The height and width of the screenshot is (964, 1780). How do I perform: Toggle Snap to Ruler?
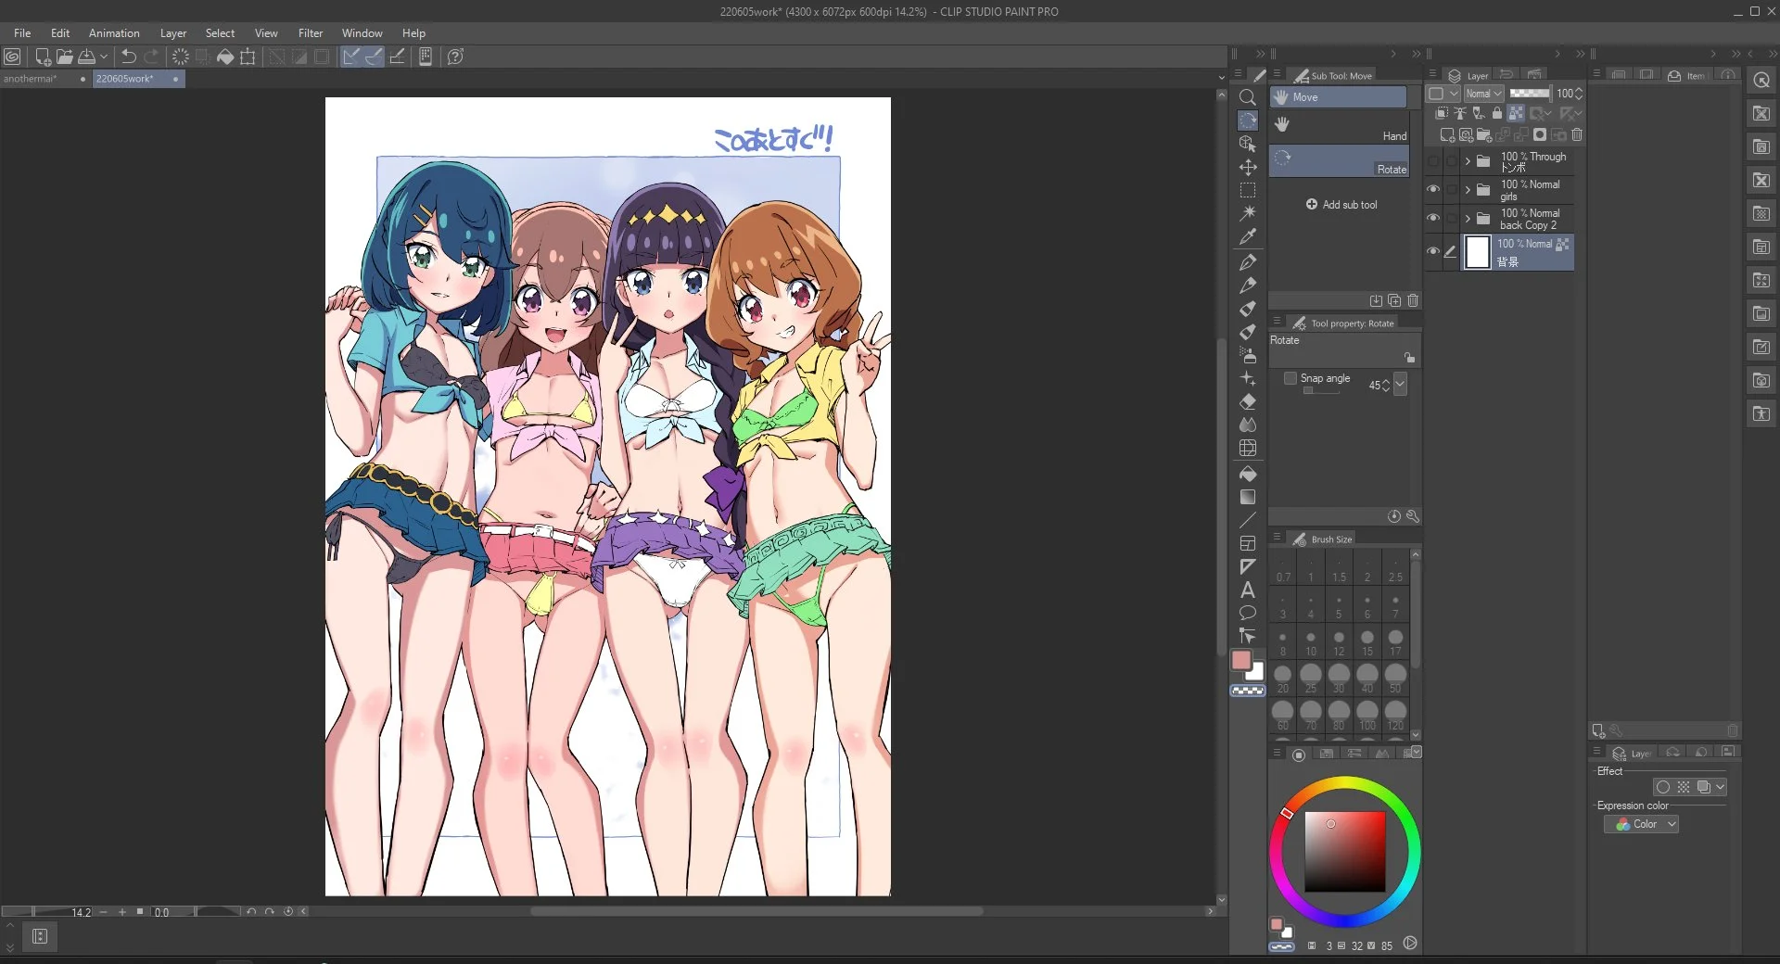pos(350,57)
